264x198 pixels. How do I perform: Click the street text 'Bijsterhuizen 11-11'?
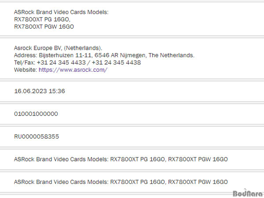65,55
